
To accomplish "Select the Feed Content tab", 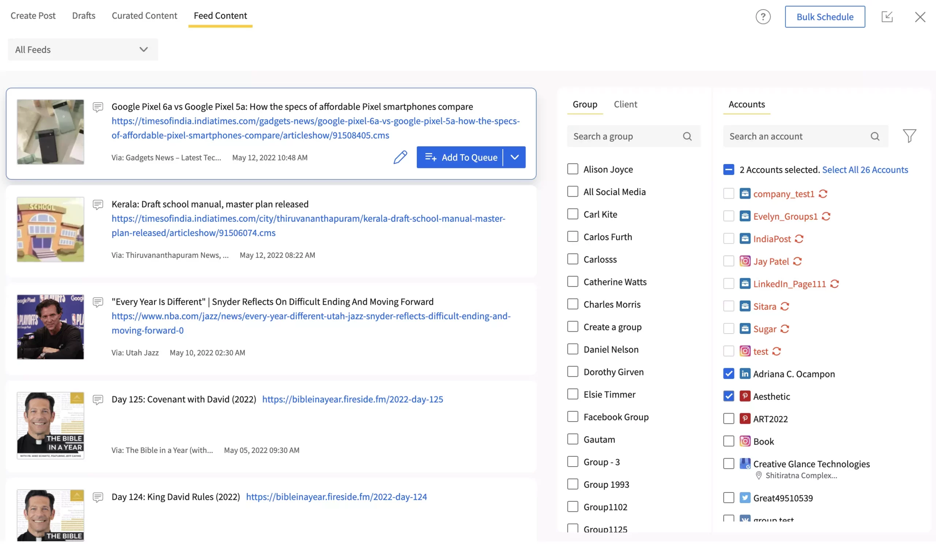I will coord(220,16).
